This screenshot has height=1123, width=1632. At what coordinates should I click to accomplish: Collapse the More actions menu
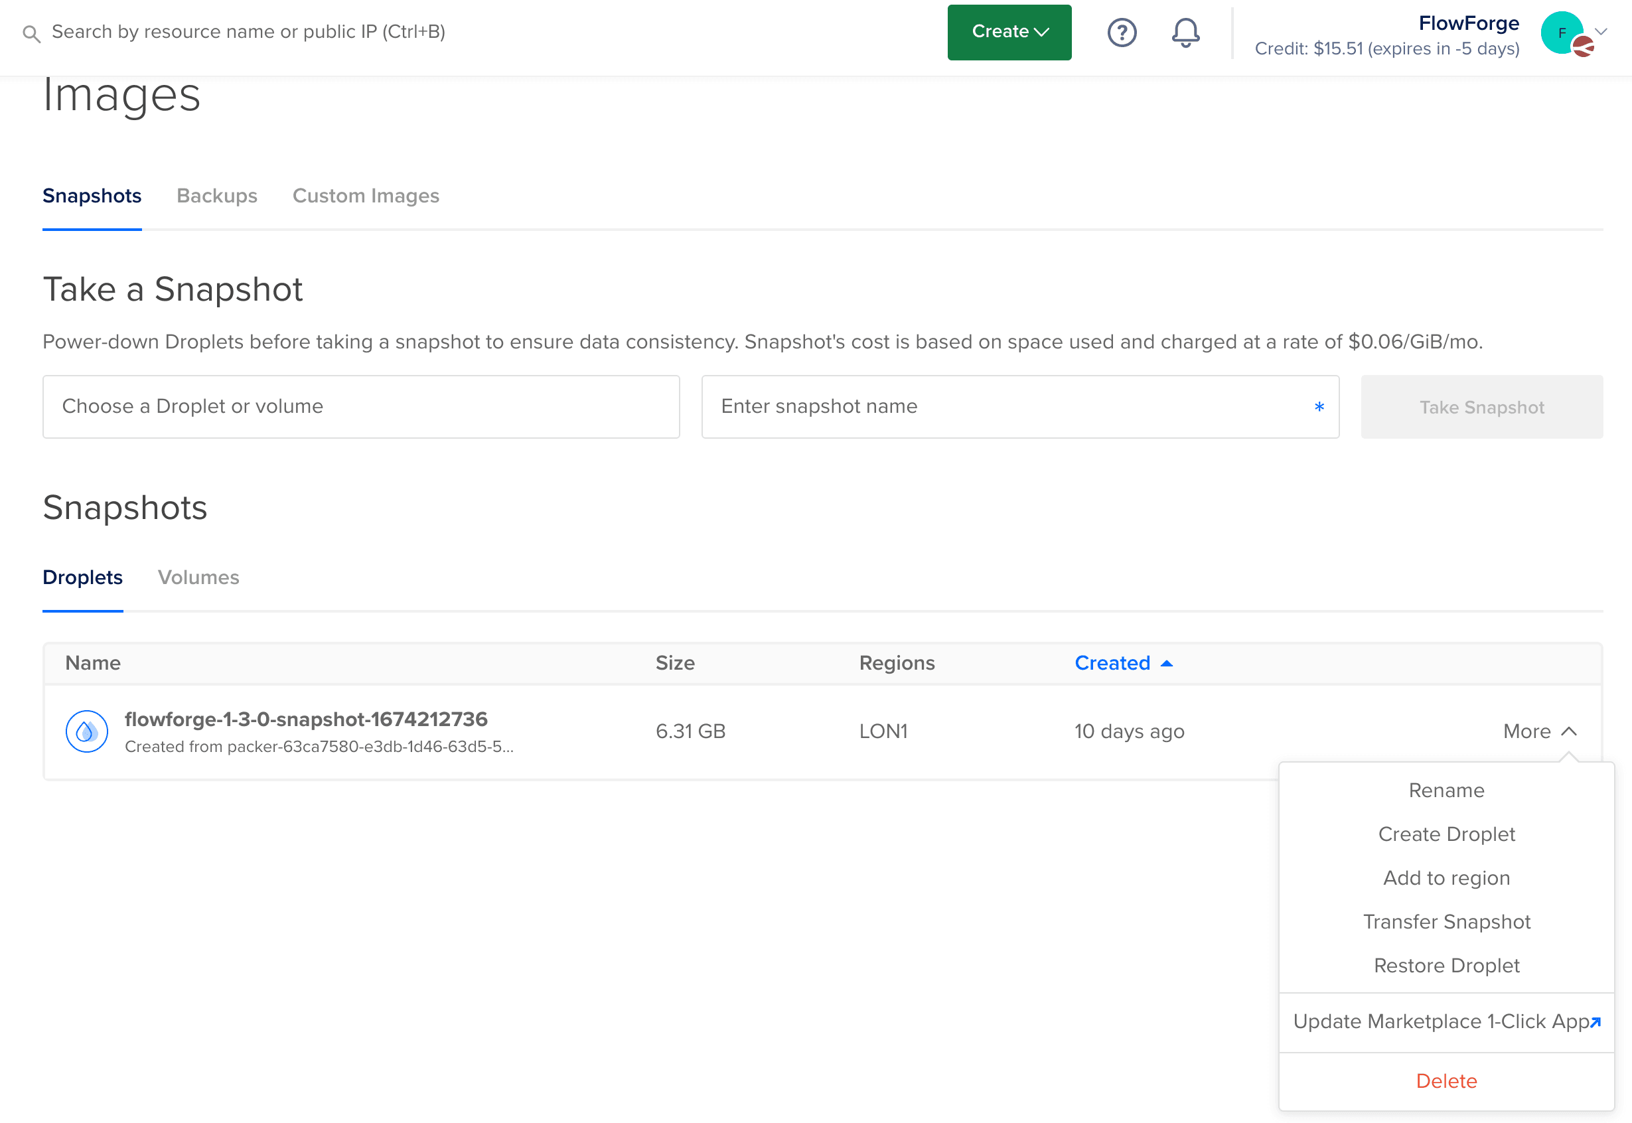tap(1540, 731)
